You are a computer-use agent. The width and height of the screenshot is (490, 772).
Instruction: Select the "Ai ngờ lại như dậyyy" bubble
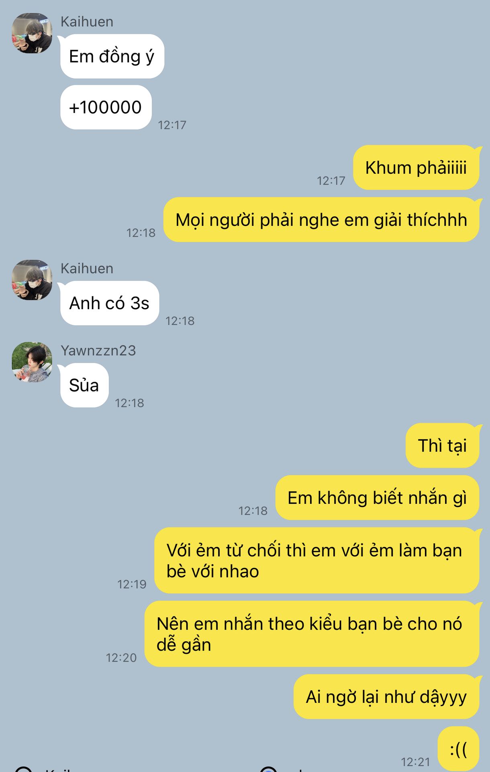[x=386, y=697]
